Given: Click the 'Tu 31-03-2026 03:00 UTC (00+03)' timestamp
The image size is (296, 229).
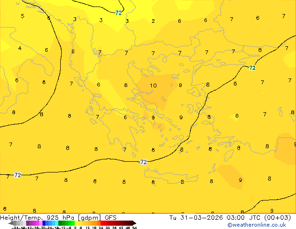Looking at the screenshot, I should (230, 218).
